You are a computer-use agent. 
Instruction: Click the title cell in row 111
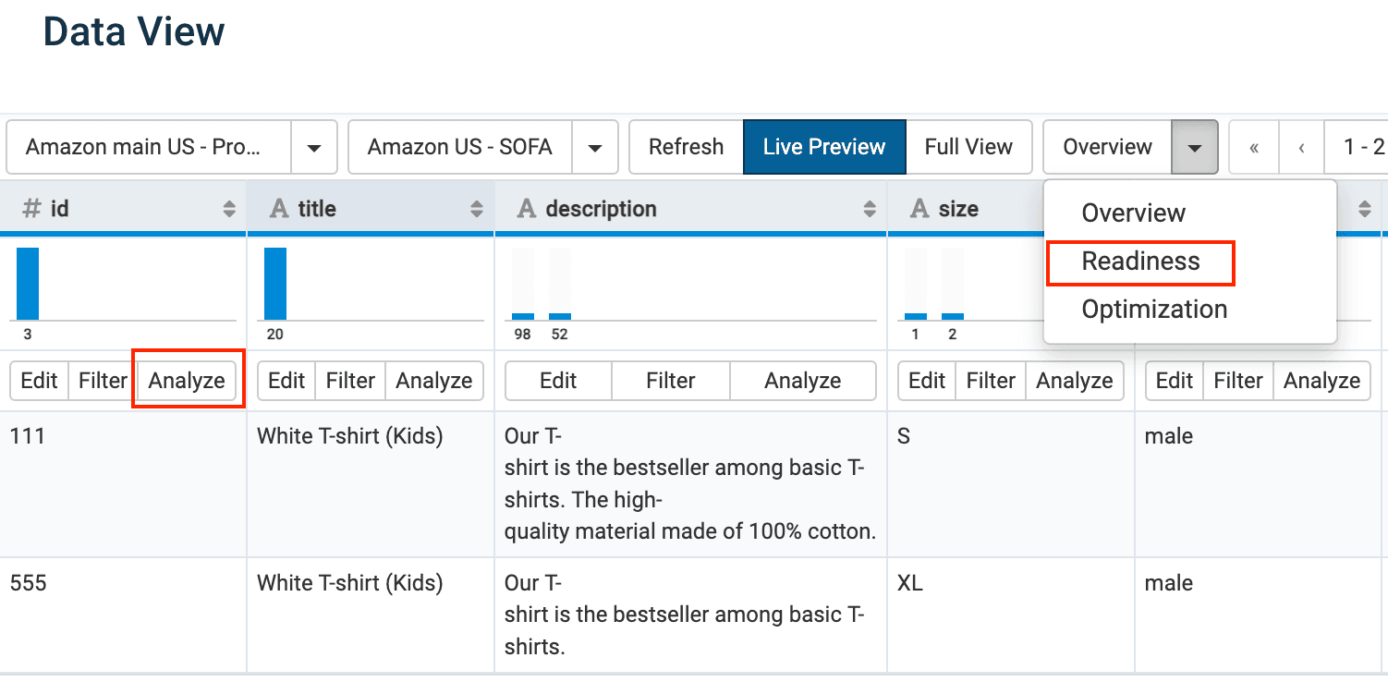371,484
